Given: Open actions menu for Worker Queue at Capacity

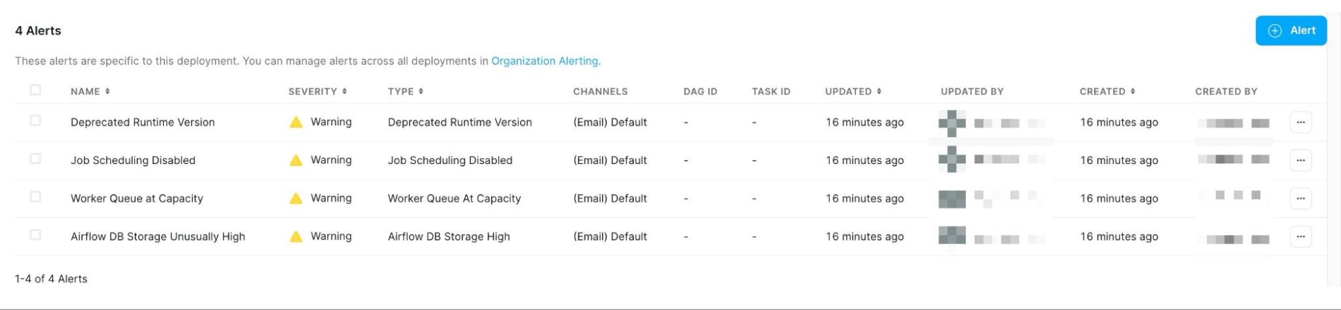Looking at the screenshot, I should tap(1300, 199).
